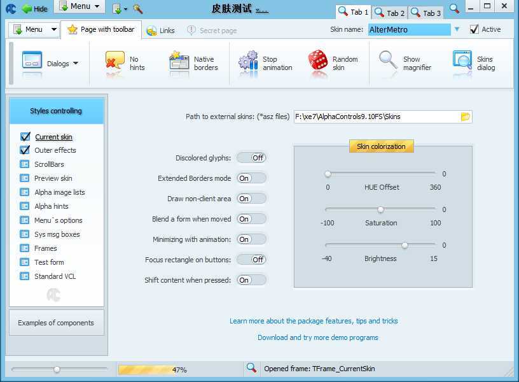The height and width of the screenshot is (382, 519).
Task: Turn off Extended Borders mode
Action: coord(251,178)
